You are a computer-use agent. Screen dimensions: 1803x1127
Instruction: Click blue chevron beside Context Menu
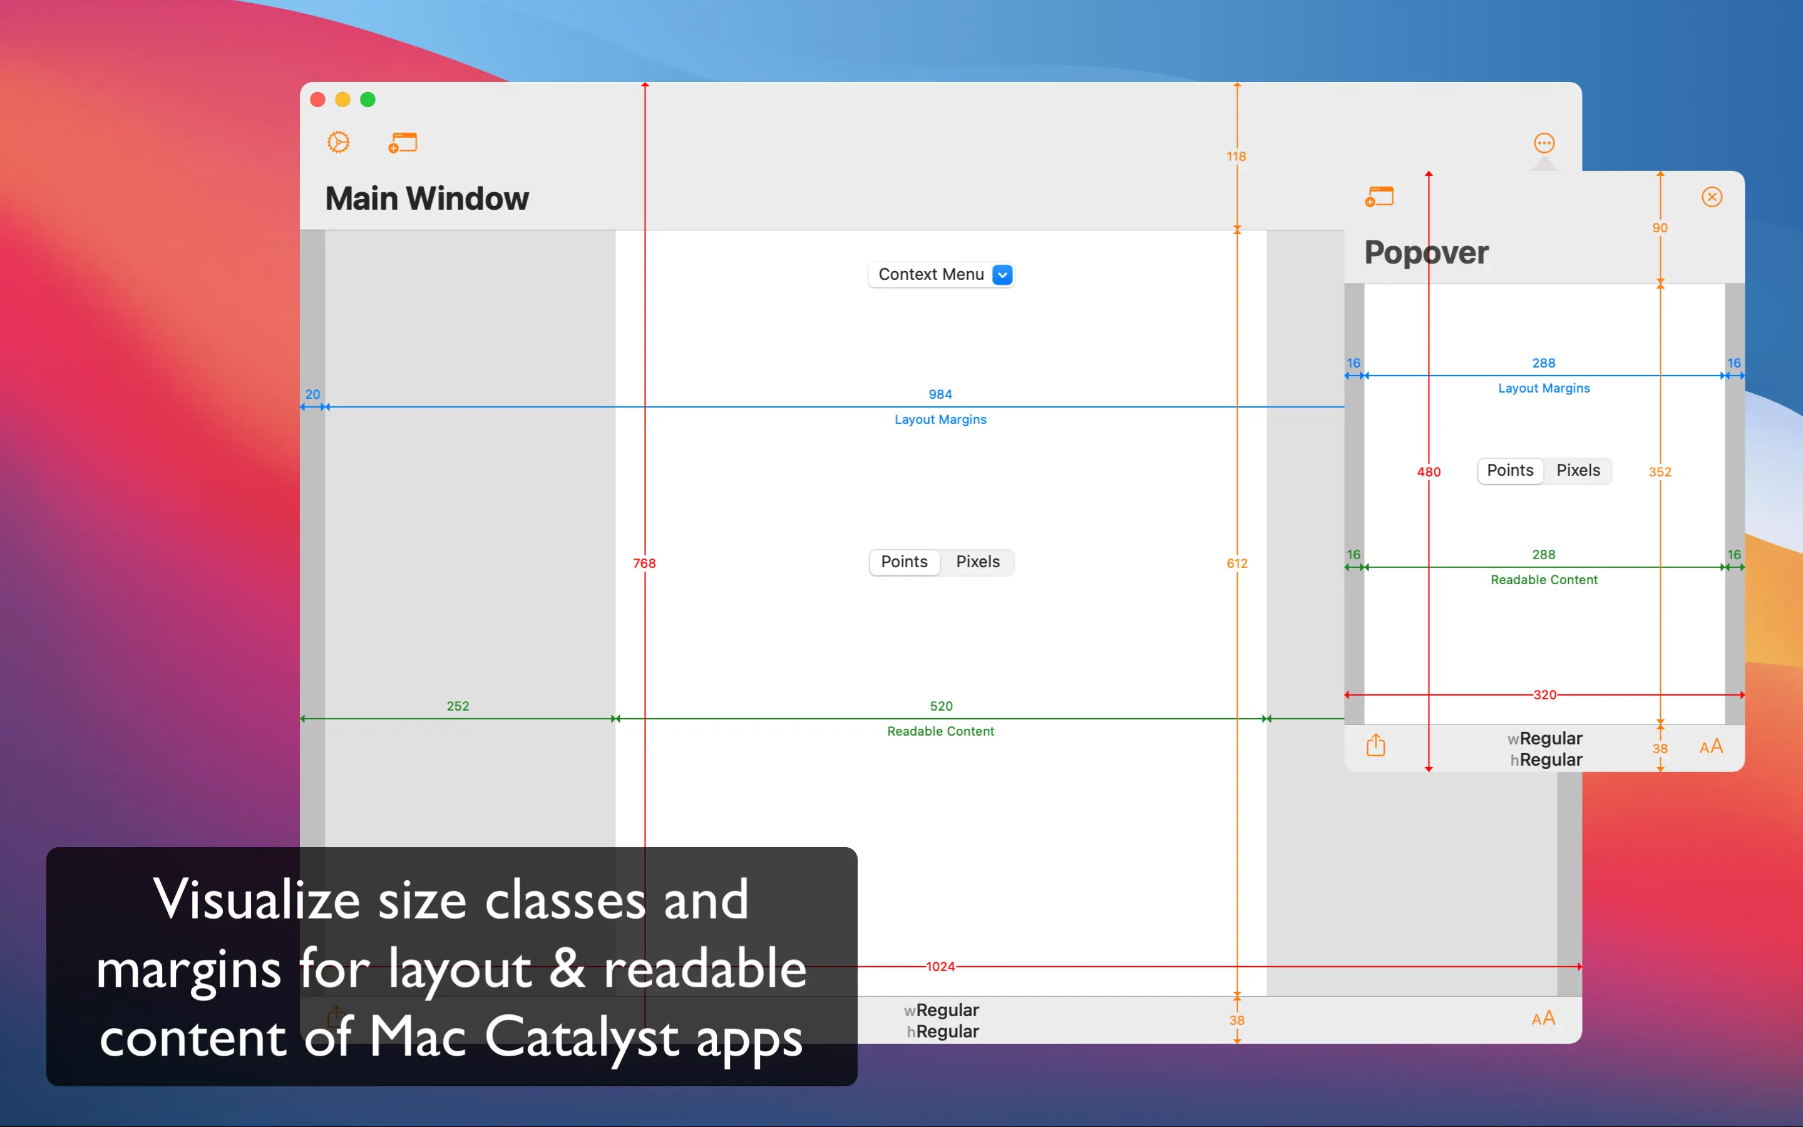pos(1003,275)
